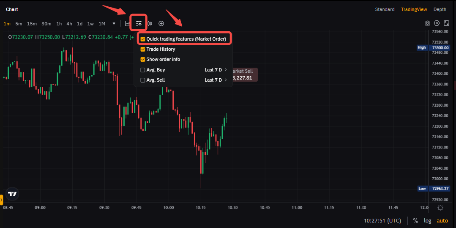The height and width of the screenshot is (228, 456).
Task: Select the 1w interval
Action: click(x=90, y=24)
